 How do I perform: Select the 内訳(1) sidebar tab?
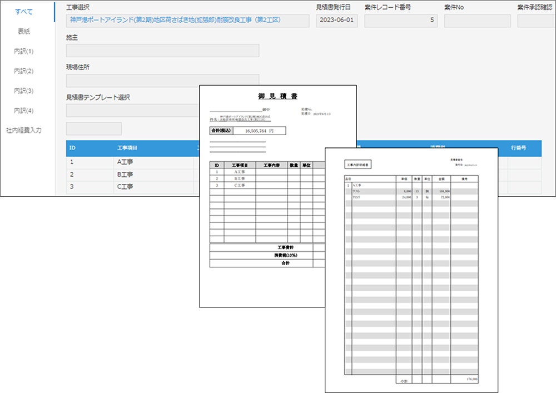click(23, 51)
